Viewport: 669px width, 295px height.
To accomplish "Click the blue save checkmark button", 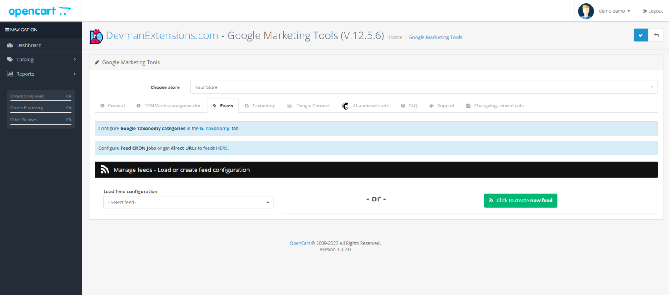I will pyautogui.click(x=640, y=35).
